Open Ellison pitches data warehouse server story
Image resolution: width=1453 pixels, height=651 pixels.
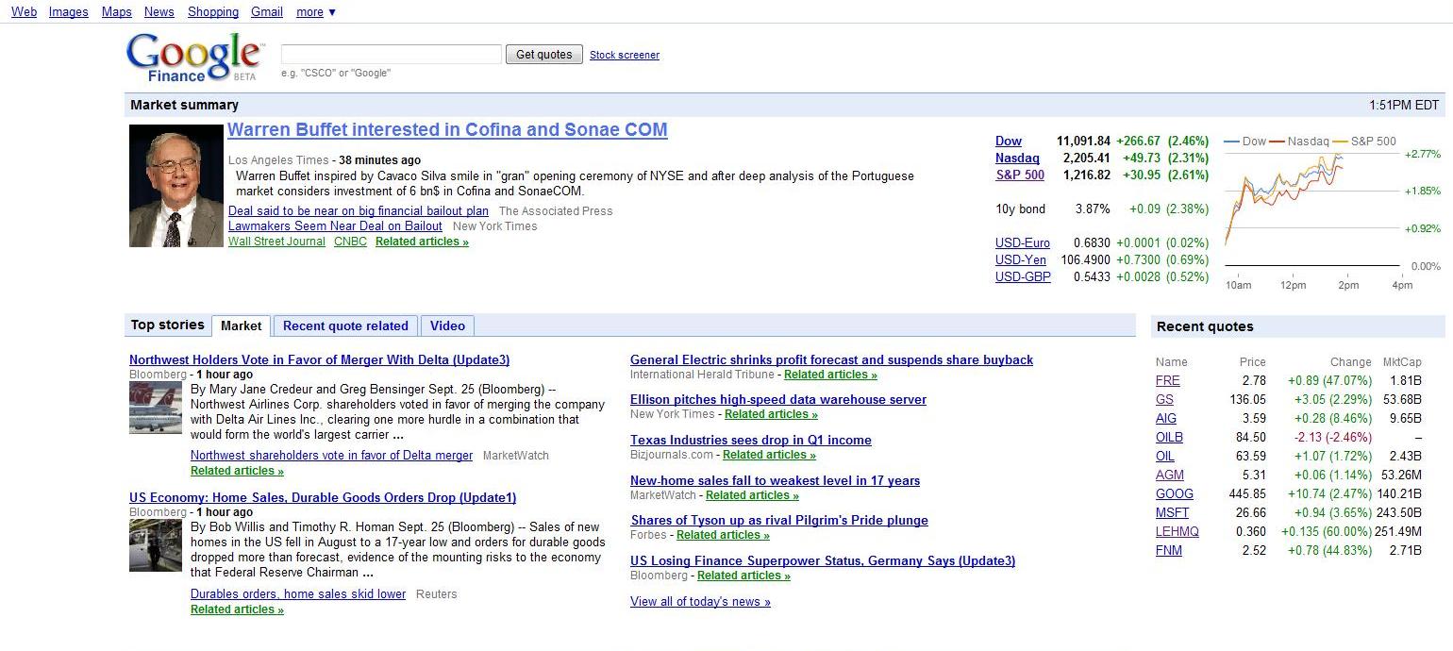point(778,400)
